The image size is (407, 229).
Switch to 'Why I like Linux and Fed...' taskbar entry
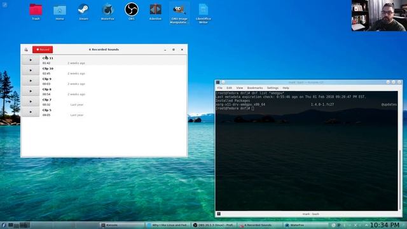pos(168,225)
